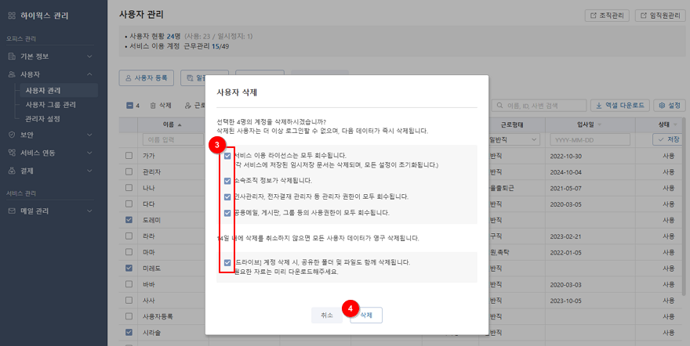The width and height of the screenshot is (690, 346).
Task: Open 관리자 설정 menu item
Action: (x=42, y=119)
